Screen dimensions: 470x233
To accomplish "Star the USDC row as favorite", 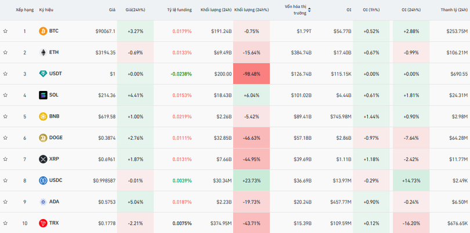I will coord(5,180).
